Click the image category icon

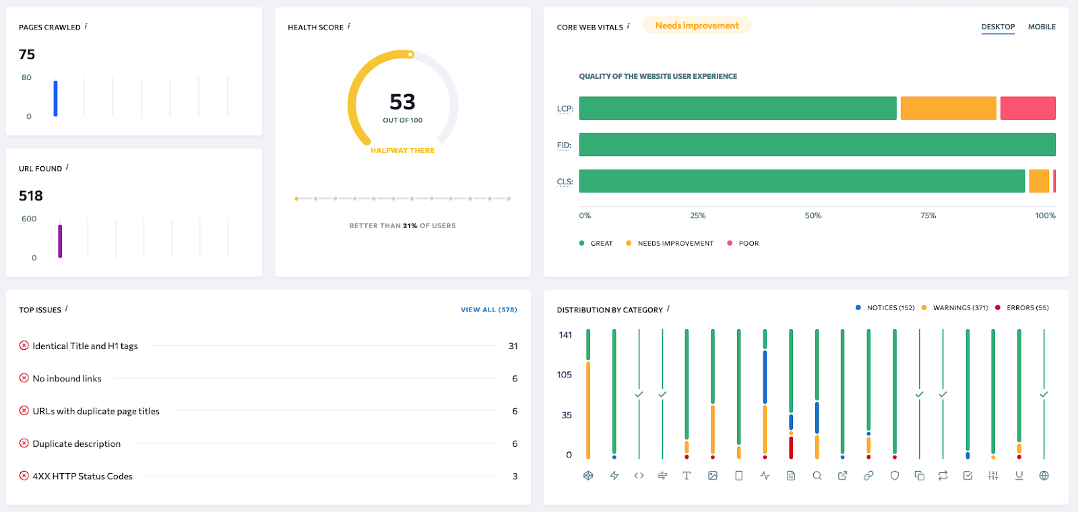713,476
